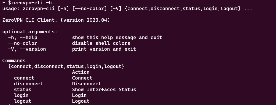Screen dimensions: 276x105
Task: Click 'print version and exit' description
Action: point(104,49)
